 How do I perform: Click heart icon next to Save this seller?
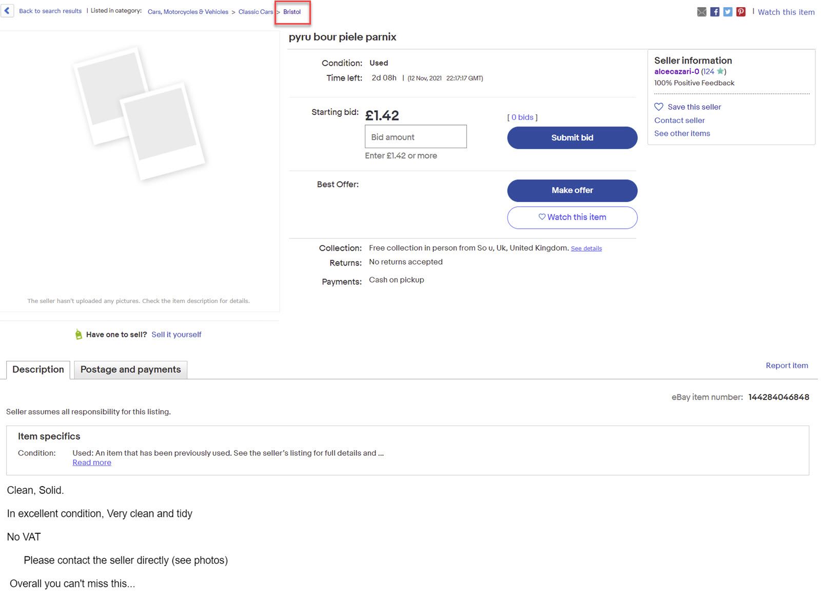click(x=659, y=107)
